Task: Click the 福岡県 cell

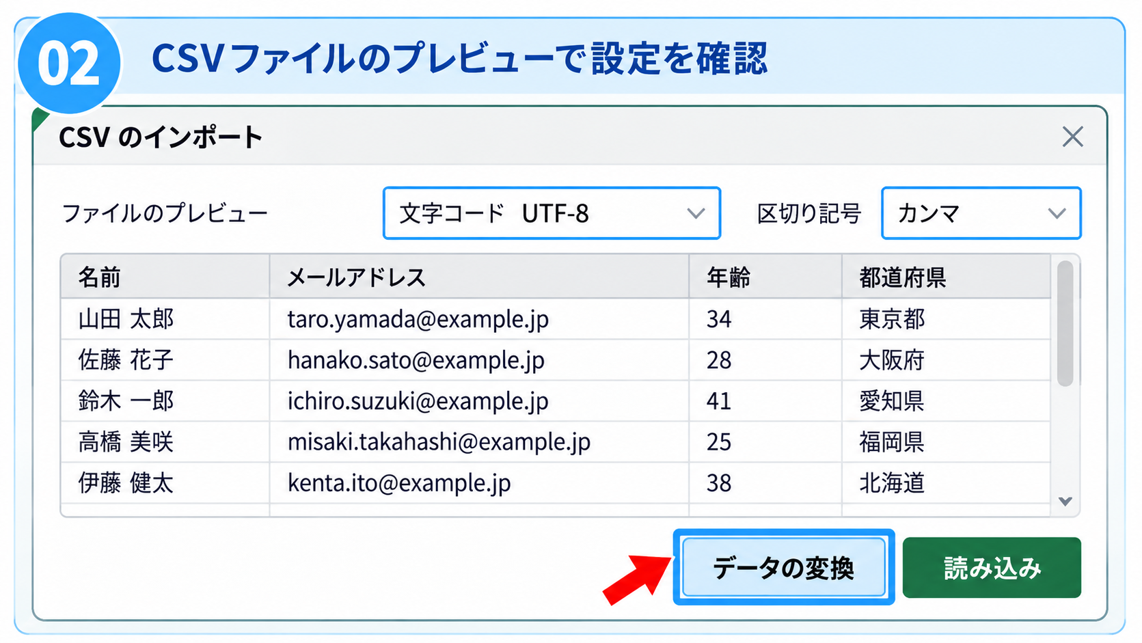Action: pos(946,442)
